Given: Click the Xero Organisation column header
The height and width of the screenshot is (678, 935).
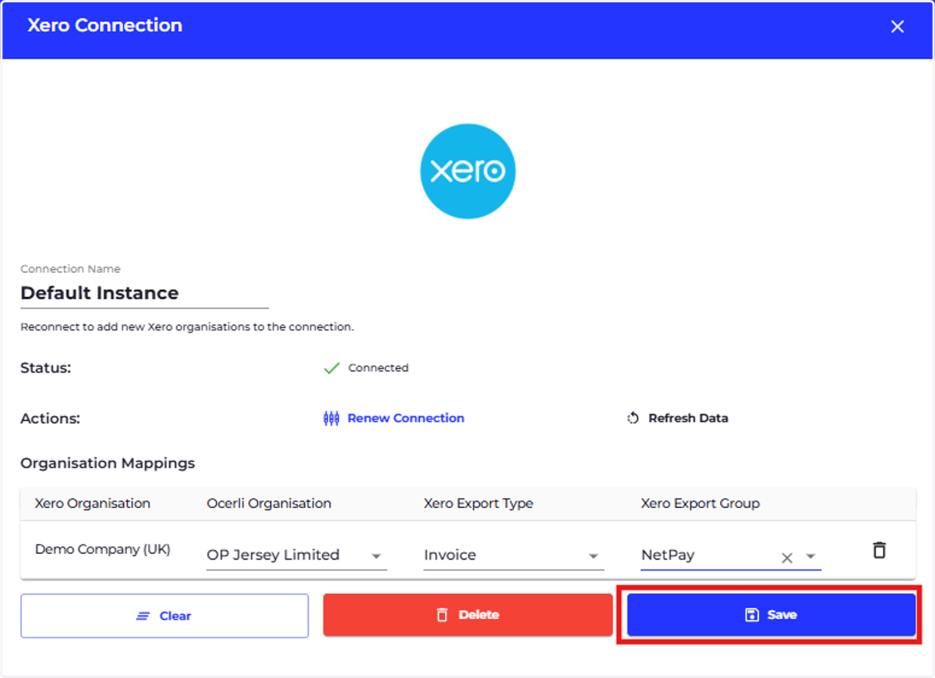Looking at the screenshot, I should pos(93,503).
